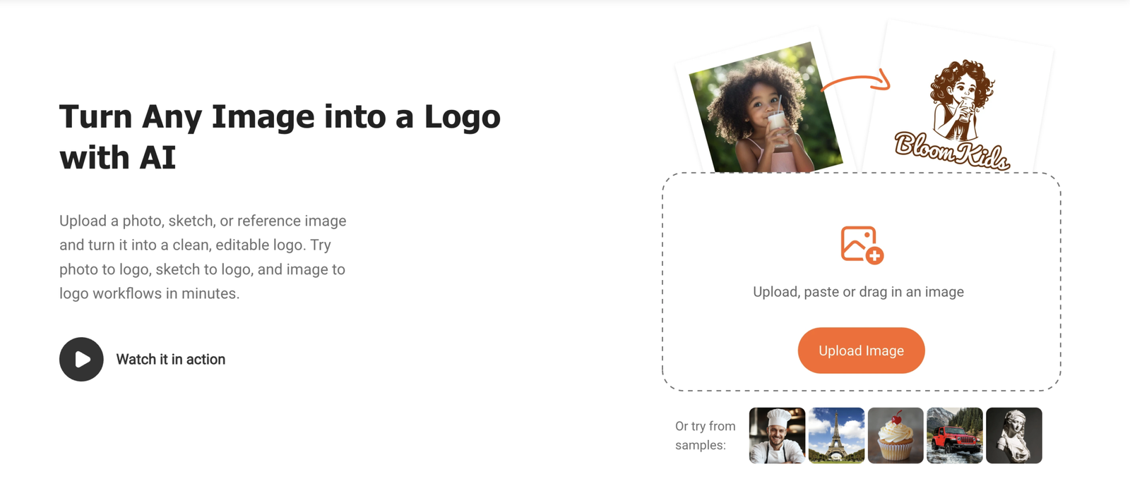Viewport: 1130px width, 500px height.
Task: Select the cupcake sample image
Action: pyautogui.click(x=896, y=435)
